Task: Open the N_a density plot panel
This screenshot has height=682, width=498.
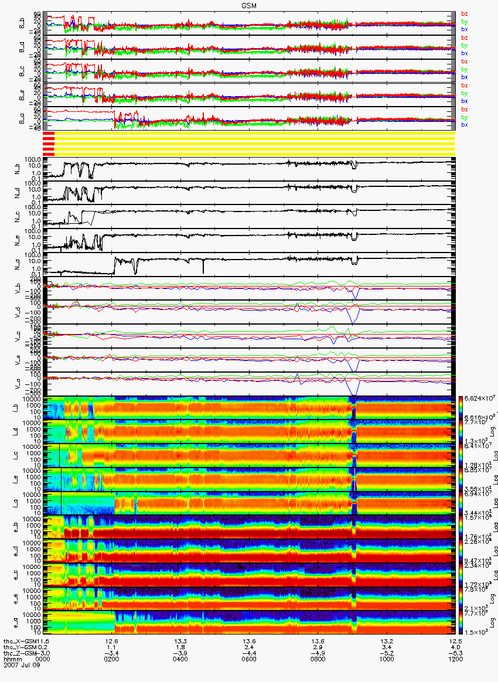Action: tap(248, 264)
